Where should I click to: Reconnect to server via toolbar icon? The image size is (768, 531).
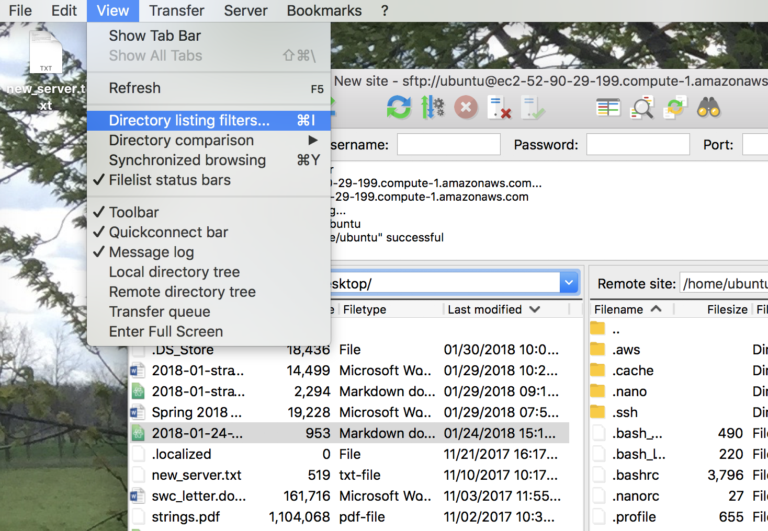pos(533,107)
